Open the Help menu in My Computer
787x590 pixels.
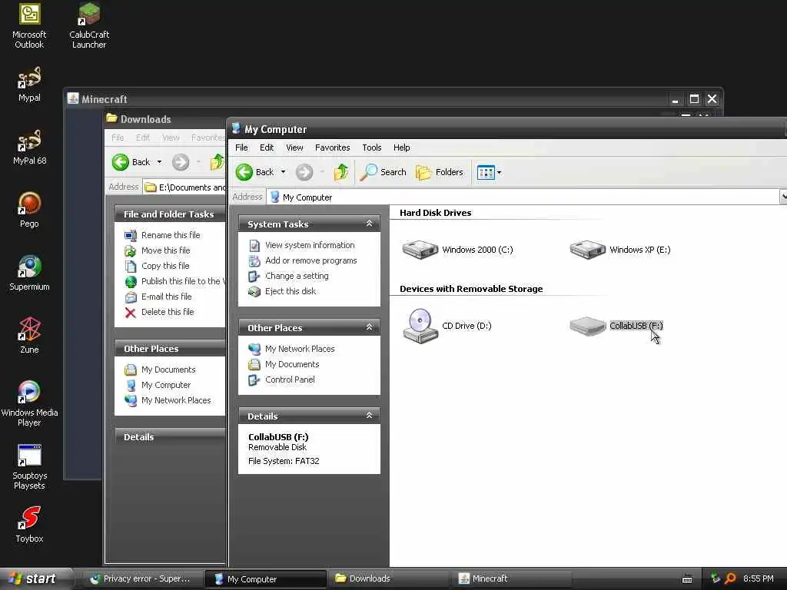click(401, 147)
